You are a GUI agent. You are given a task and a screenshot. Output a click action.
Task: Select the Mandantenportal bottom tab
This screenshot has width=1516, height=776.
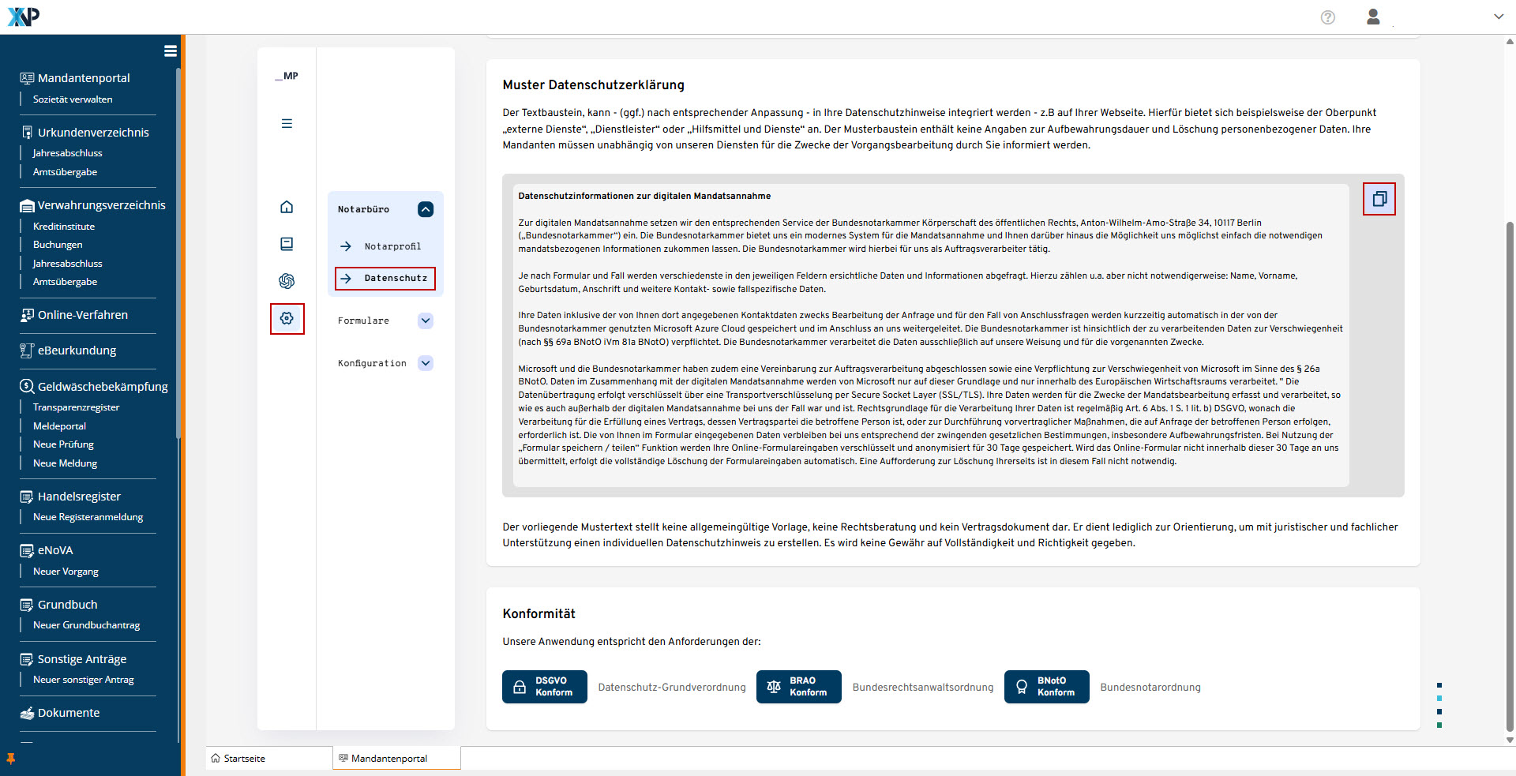point(388,759)
